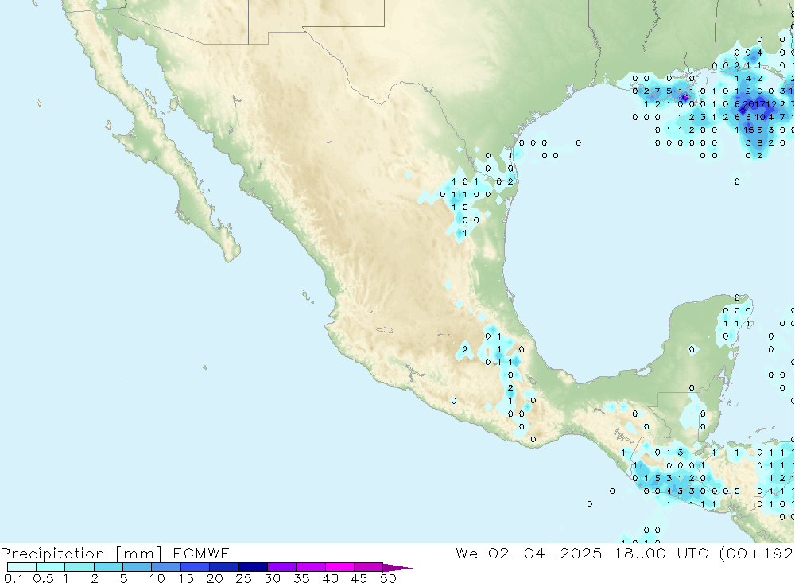Image resolution: width=795 pixels, height=583 pixels.
Task: Click the 5–10 mm legend color swatch
Action: tap(138, 567)
